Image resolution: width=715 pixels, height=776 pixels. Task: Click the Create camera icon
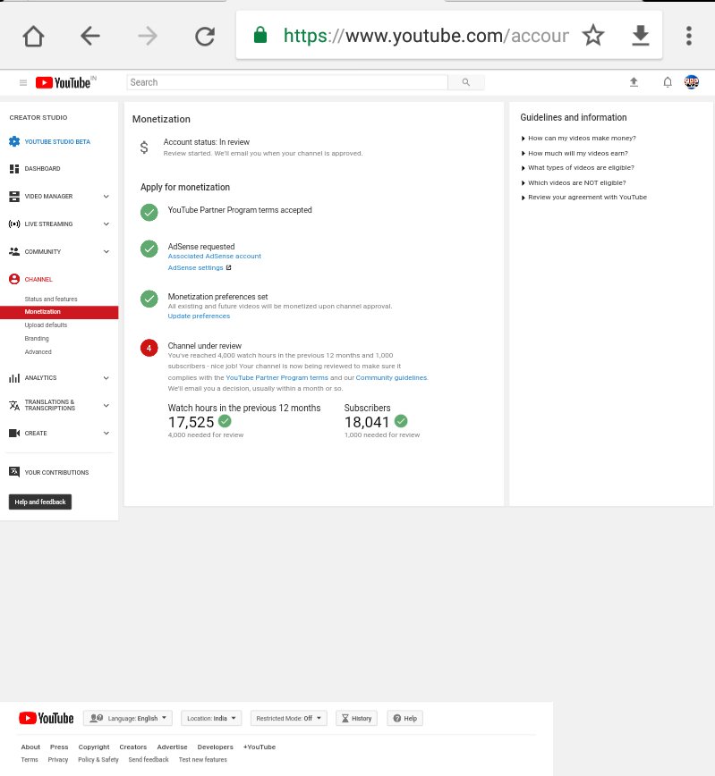coord(14,433)
